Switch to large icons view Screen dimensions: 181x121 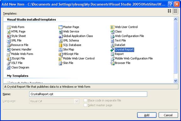pyautogui.click(x=169, y=11)
